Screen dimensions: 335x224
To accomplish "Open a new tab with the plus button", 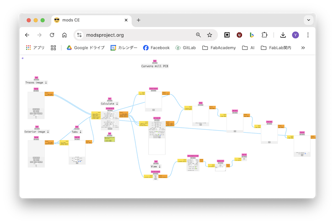I will [139, 20].
